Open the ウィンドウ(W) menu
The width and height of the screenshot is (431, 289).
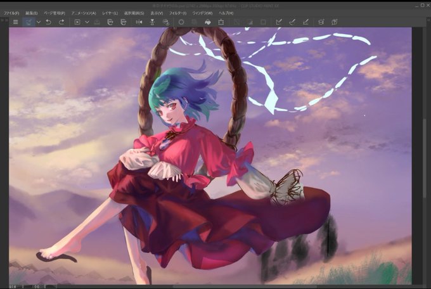pyautogui.click(x=202, y=13)
